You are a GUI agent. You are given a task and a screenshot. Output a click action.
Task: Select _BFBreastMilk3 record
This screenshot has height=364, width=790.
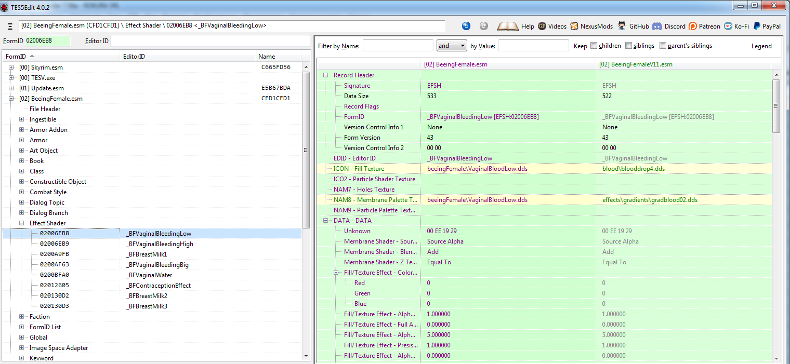pyautogui.click(x=147, y=306)
